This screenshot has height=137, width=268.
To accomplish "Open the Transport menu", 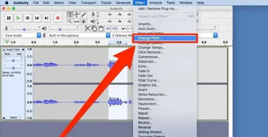I will 89,3.
